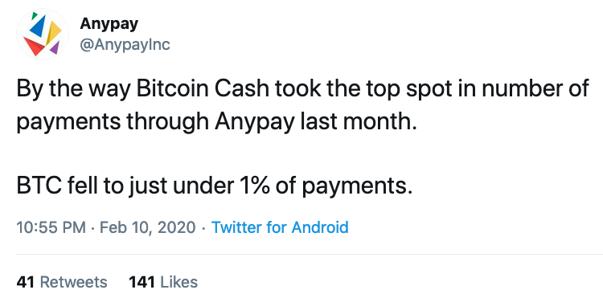The image size is (603, 302).
Task: Click the retweet count number 41
Action: click(x=26, y=282)
